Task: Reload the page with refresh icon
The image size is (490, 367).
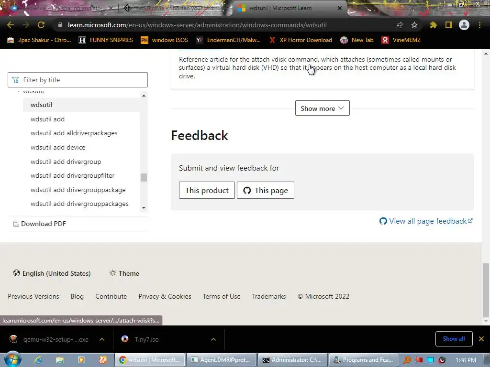Action: click(41, 25)
